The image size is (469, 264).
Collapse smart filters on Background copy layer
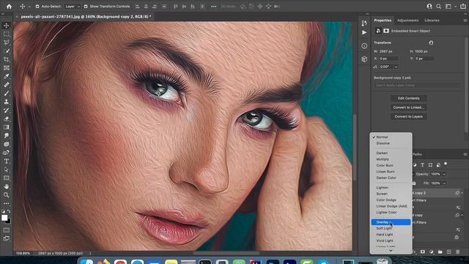462,215
